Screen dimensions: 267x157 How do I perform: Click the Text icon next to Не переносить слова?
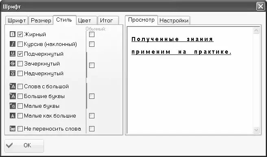point(13,129)
